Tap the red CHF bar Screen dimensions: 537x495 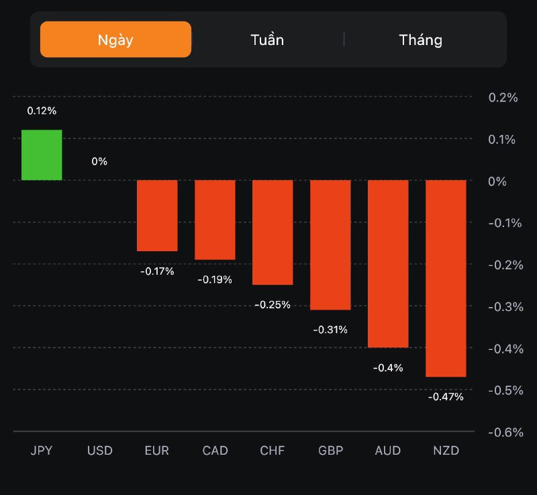tap(273, 232)
